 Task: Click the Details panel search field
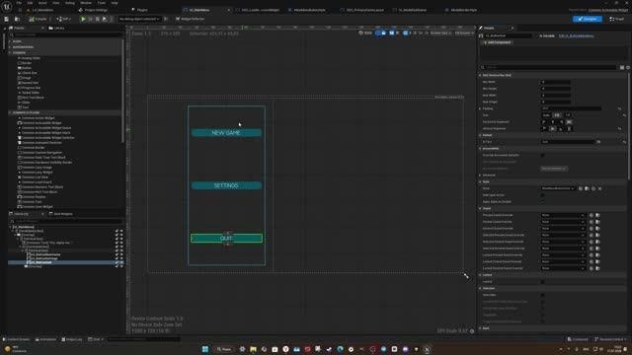pyautogui.click(x=548, y=67)
